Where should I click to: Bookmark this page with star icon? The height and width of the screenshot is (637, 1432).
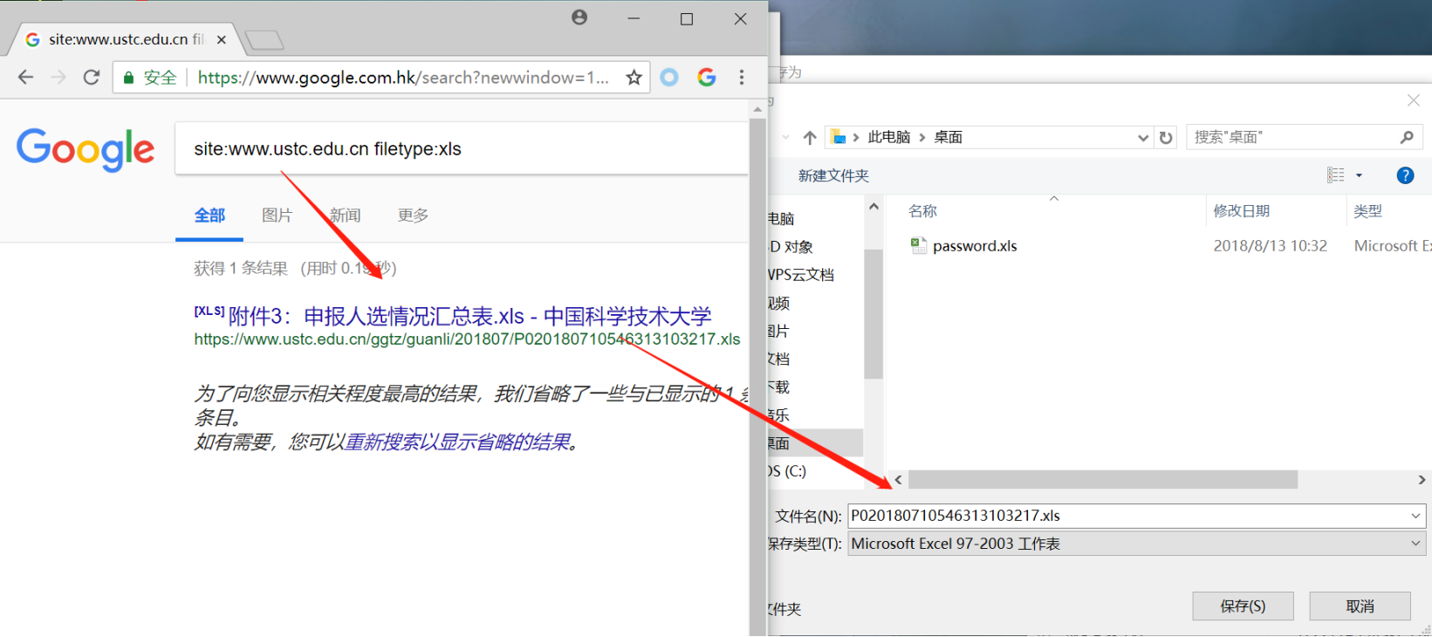[634, 78]
